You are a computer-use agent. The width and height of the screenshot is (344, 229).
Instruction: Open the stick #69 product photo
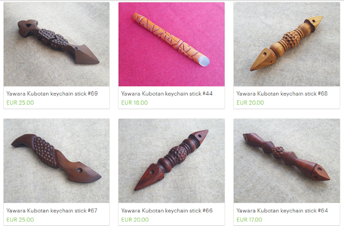coord(56,44)
